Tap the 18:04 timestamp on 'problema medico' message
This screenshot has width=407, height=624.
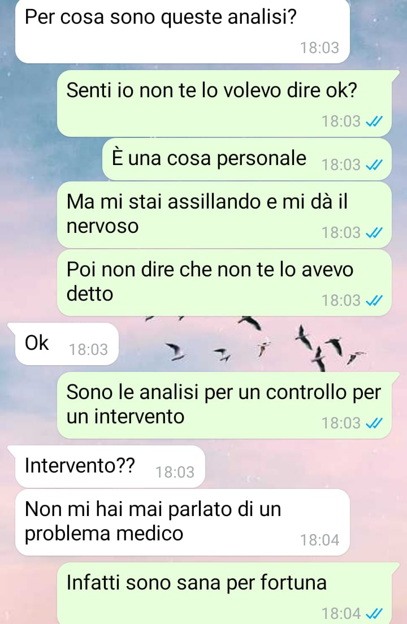point(319,540)
